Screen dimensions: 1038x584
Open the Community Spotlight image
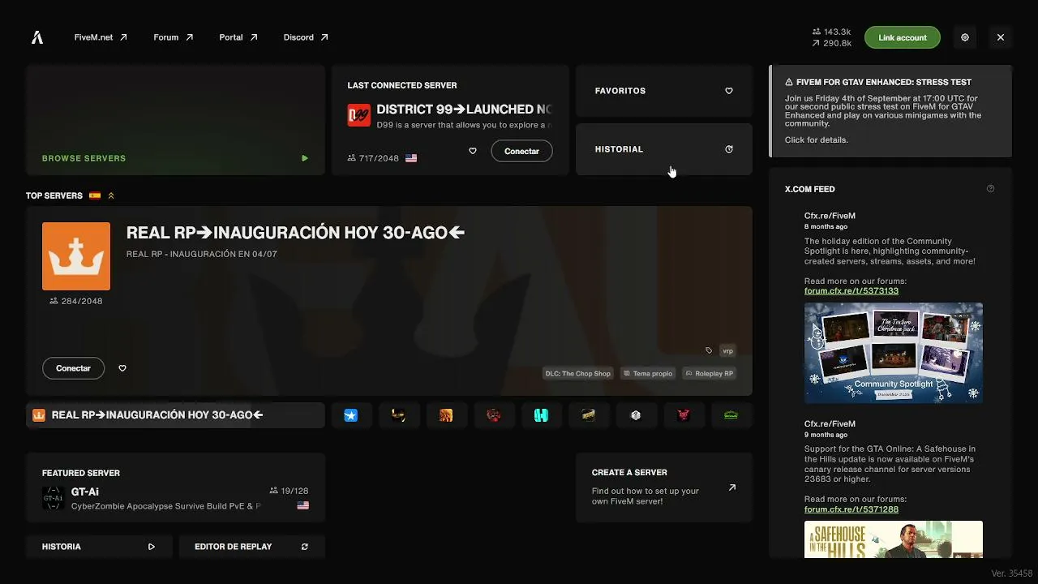(894, 353)
